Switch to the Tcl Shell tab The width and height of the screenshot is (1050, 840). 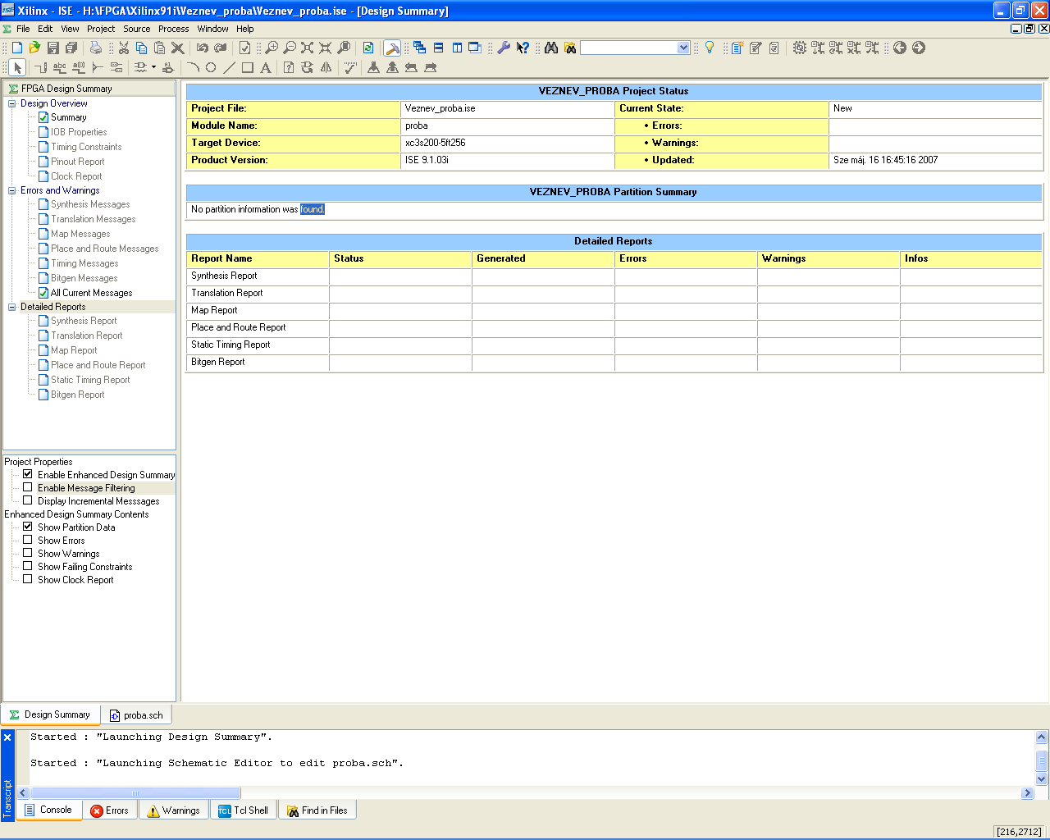coord(244,810)
